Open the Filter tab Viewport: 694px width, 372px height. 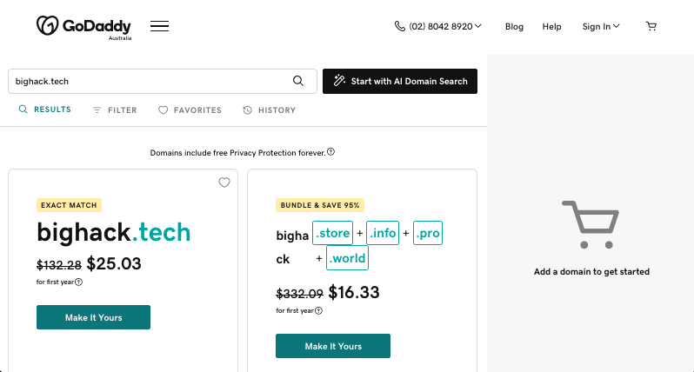115,110
